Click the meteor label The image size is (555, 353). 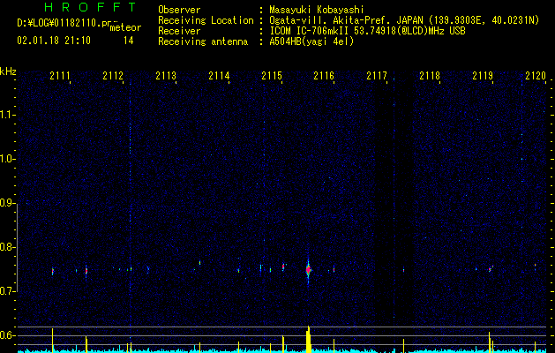(125, 27)
